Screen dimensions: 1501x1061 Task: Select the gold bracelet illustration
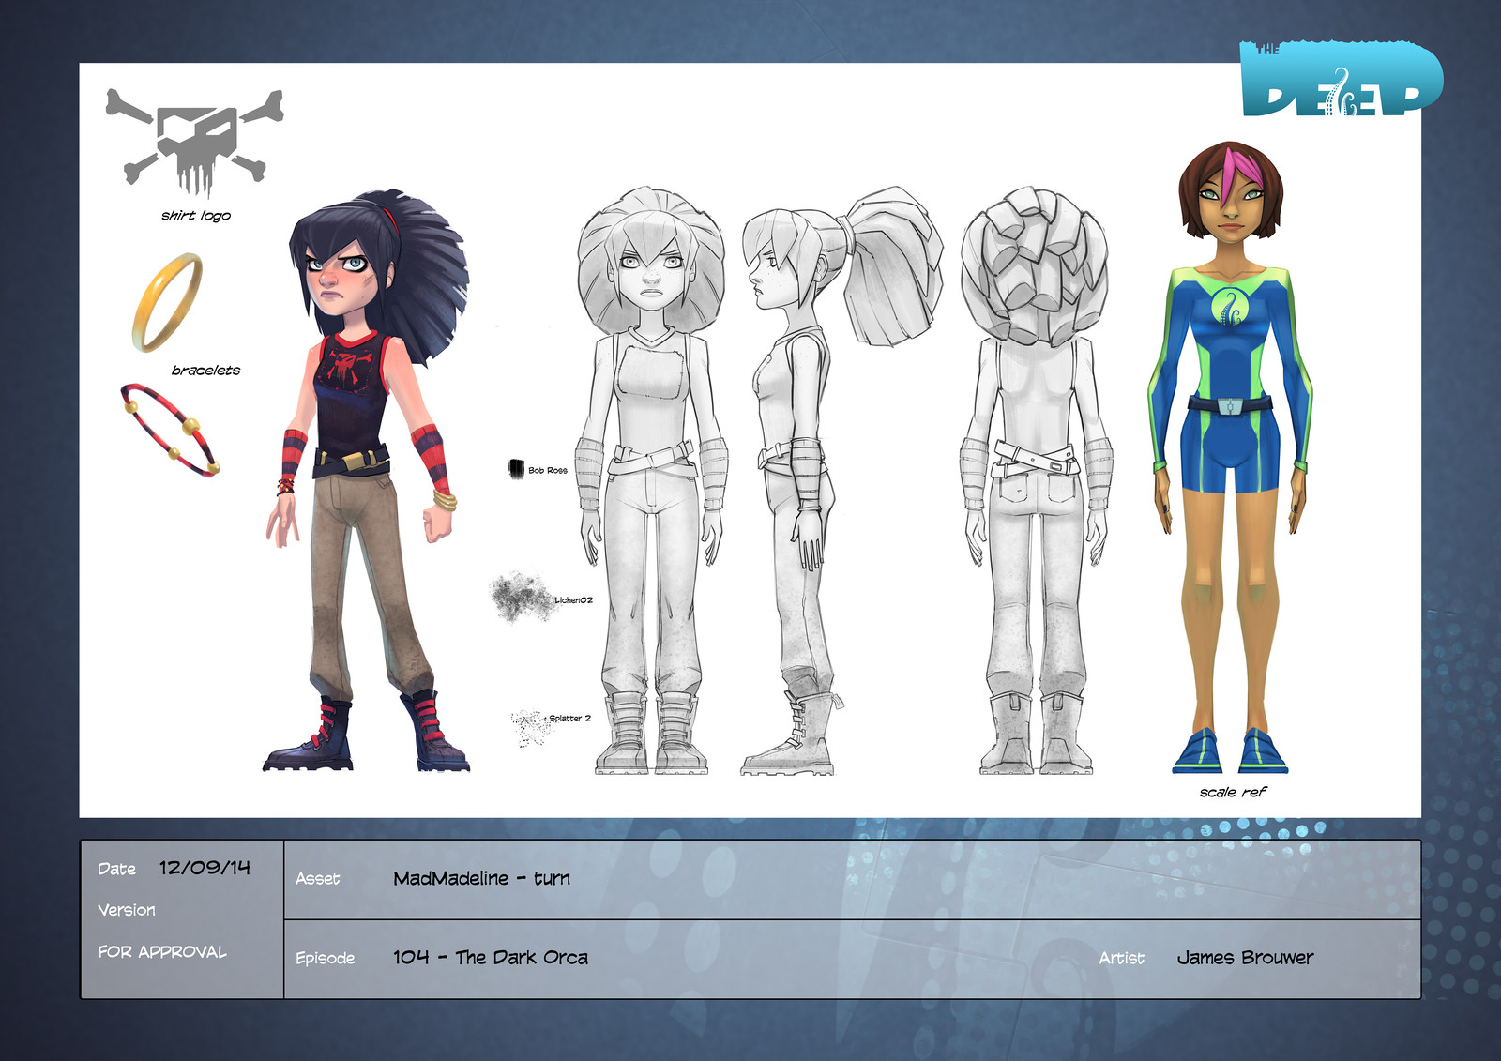tap(167, 303)
